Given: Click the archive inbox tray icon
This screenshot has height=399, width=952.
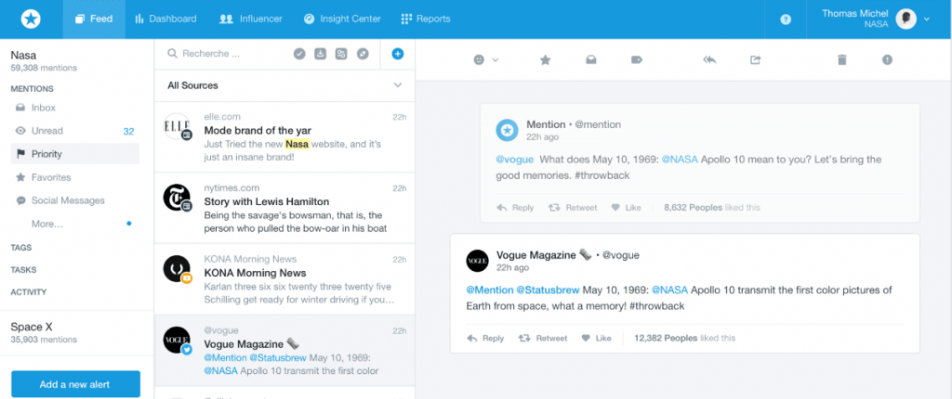Looking at the screenshot, I should 590,60.
